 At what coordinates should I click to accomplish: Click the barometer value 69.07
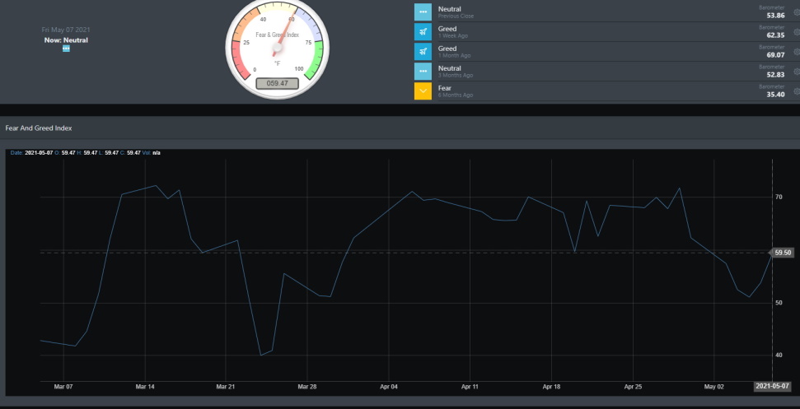[x=775, y=55]
